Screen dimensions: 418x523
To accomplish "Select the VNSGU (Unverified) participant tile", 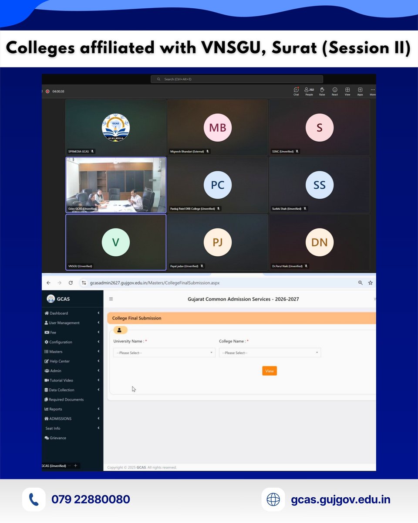I will click(x=116, y=242).
